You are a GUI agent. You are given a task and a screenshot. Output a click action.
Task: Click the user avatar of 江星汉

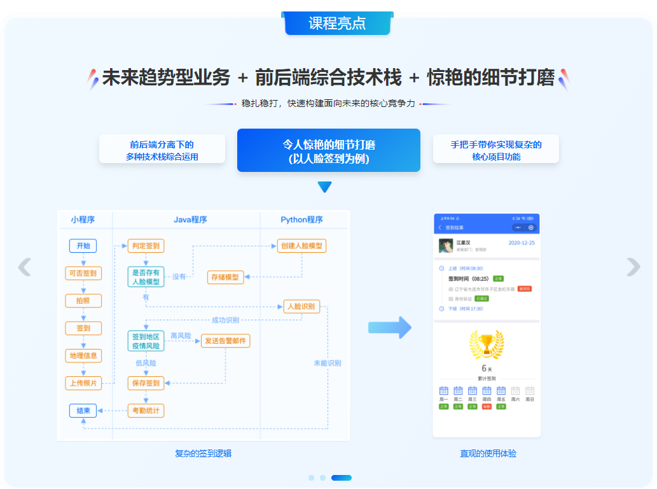(x=446, y=246)
